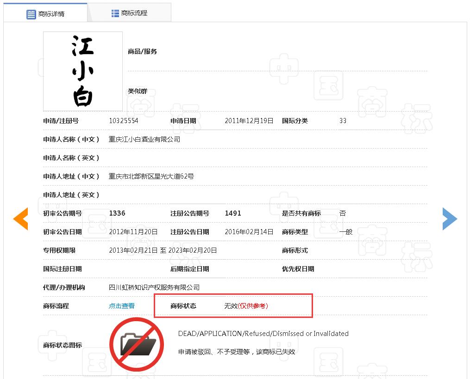
Task: Open the 江小白 trademark image
Action: [x=83, y=71]
